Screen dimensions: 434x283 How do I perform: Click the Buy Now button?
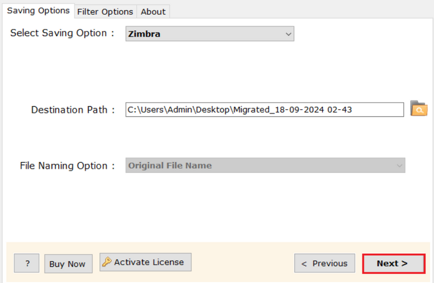coord(68,264)
